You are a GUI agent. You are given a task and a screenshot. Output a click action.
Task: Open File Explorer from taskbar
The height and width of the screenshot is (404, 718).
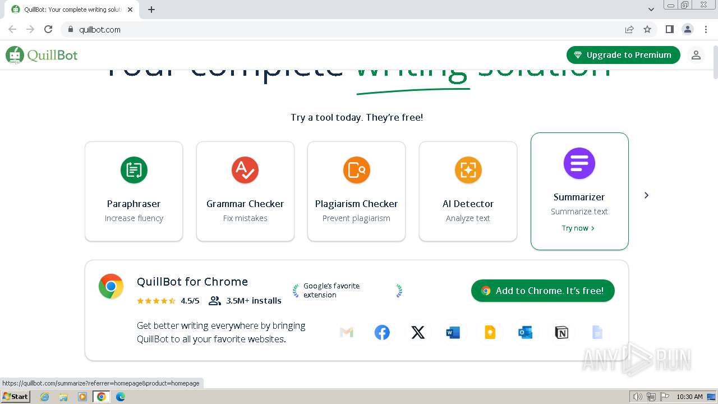[63, 397]
